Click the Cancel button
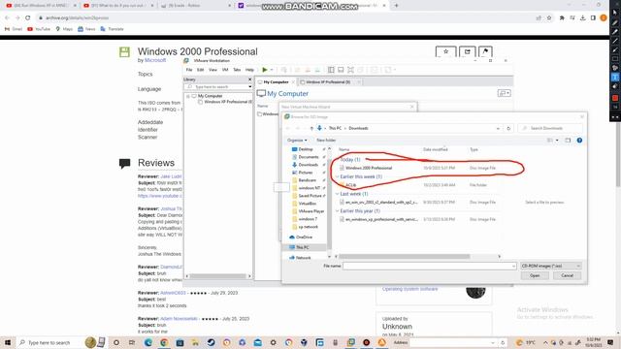Screen dimensions: 621x349 [567, 275]
